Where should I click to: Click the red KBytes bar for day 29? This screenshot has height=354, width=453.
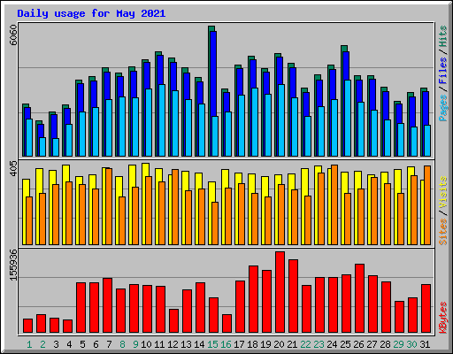399,317
